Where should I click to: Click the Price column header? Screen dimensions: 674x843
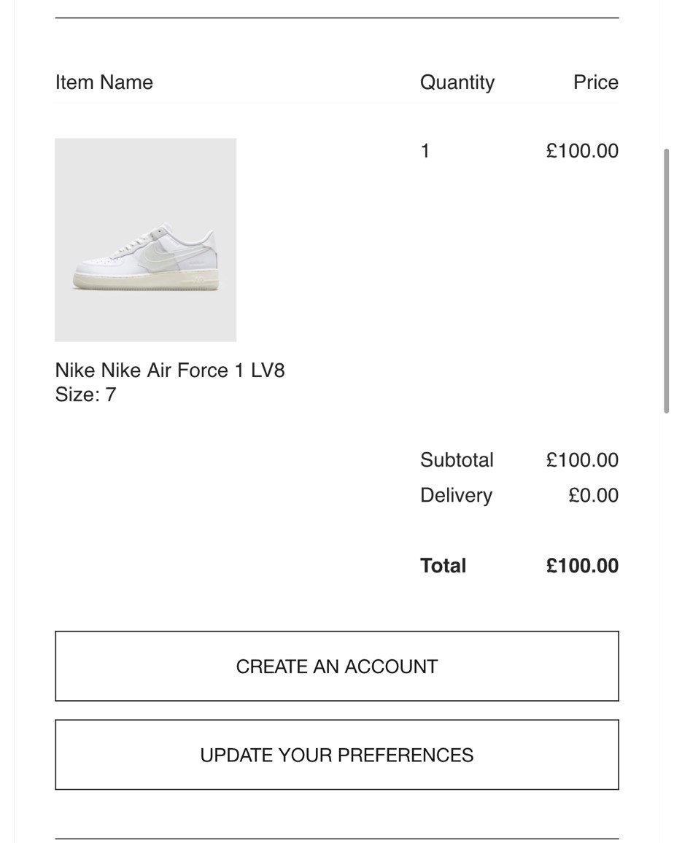[595, 82]
